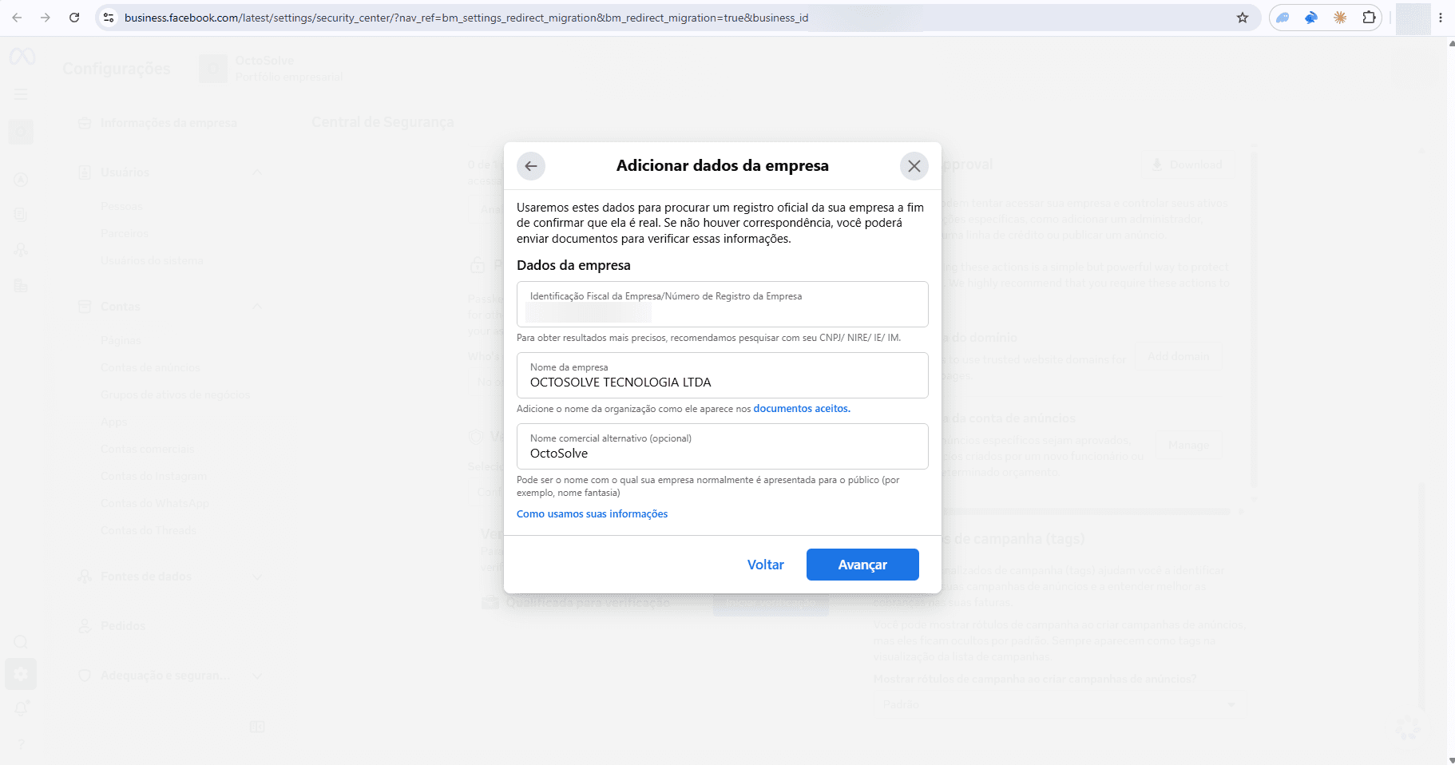Click the site information icon in address bar
This screenshot has height=765, width=1455.
[109, 18]
